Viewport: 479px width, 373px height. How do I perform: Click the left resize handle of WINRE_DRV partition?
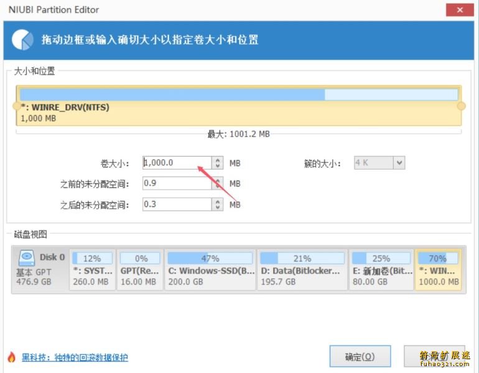(16, 106)
